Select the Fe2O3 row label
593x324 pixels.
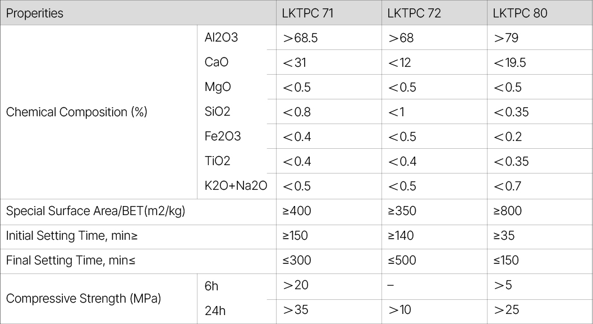[223, 136]
